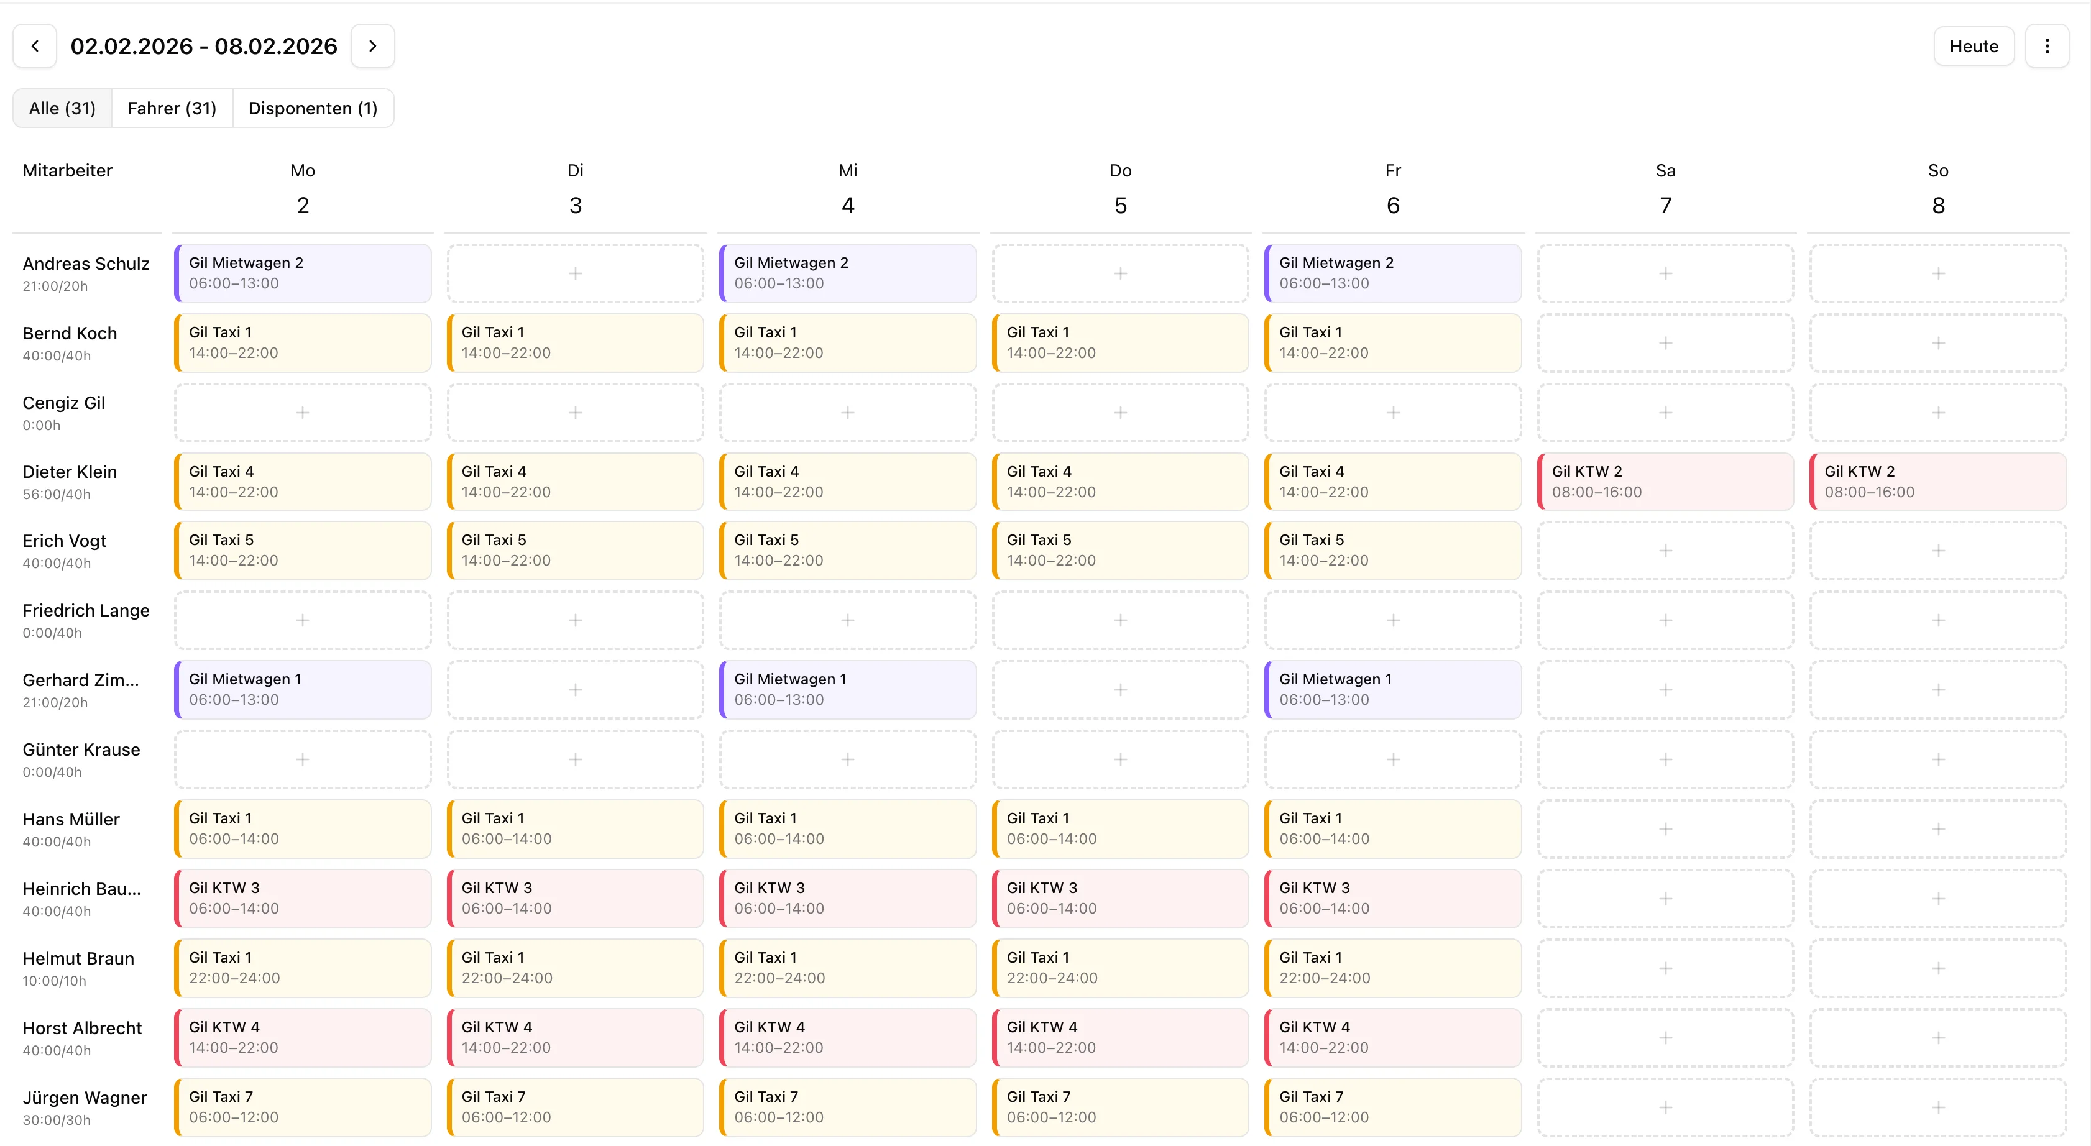
Task: Add shift for Cengiz Gil on Monday
Action: (x=303, y=412)
